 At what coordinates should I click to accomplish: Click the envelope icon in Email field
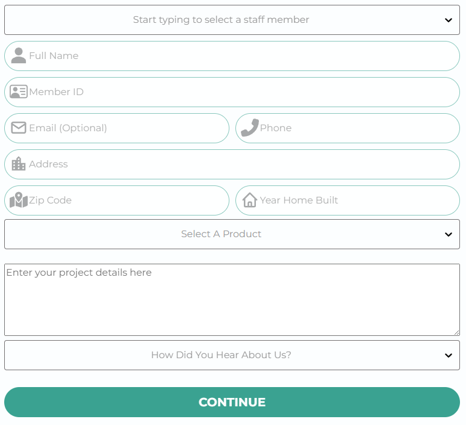tap(19, 128)
